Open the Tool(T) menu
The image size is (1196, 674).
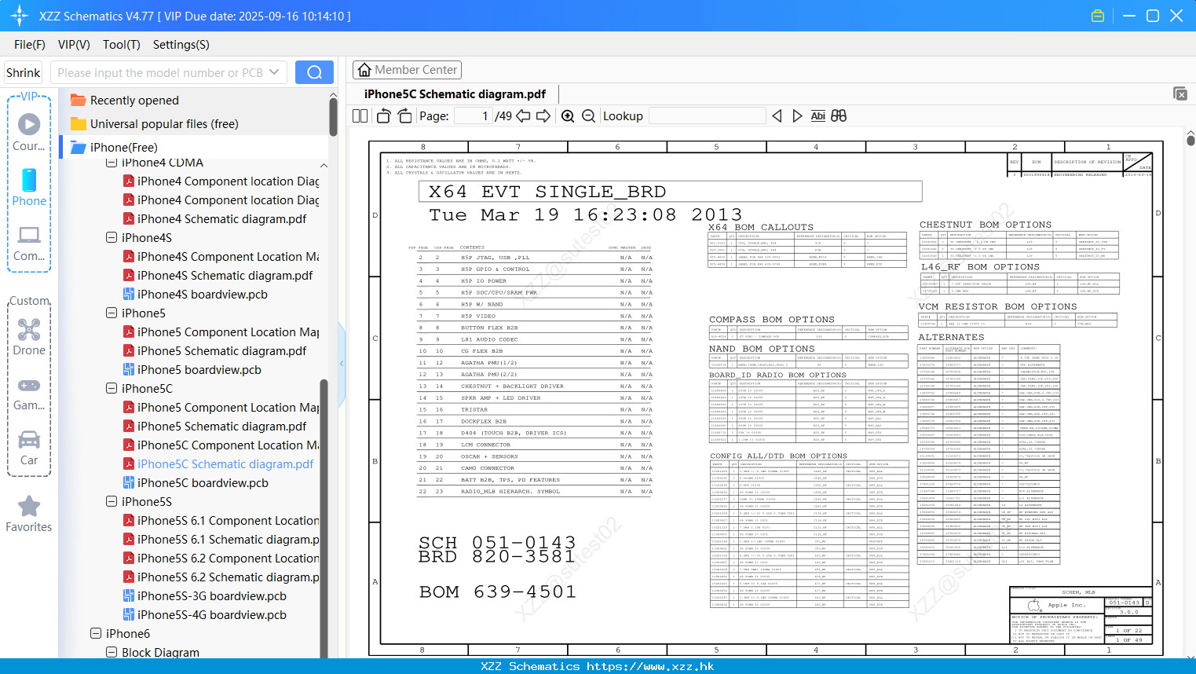(122, 45)
